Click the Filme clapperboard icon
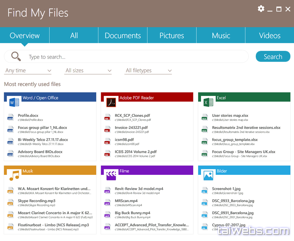294x241 pixels. [111, 175]
